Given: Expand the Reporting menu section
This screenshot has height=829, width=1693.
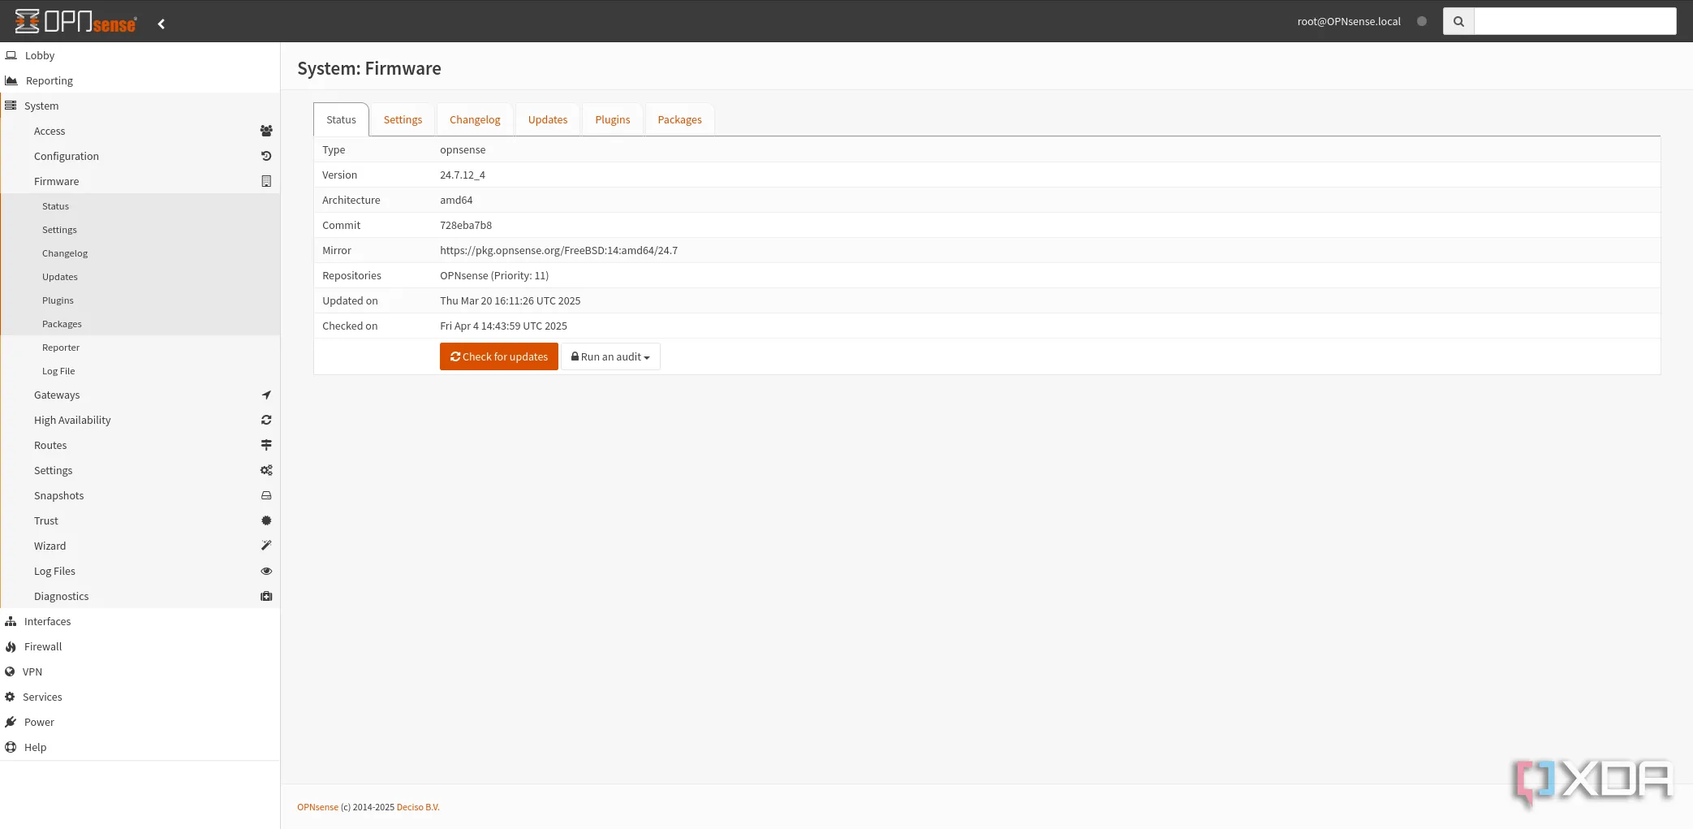Looking at the screenshot, I should (x=140, y=80).
